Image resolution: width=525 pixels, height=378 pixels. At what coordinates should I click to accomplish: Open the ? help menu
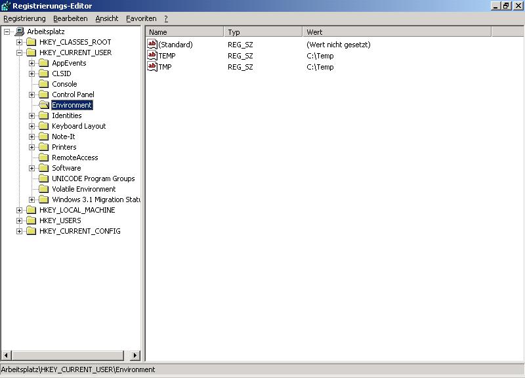[166, 19]
